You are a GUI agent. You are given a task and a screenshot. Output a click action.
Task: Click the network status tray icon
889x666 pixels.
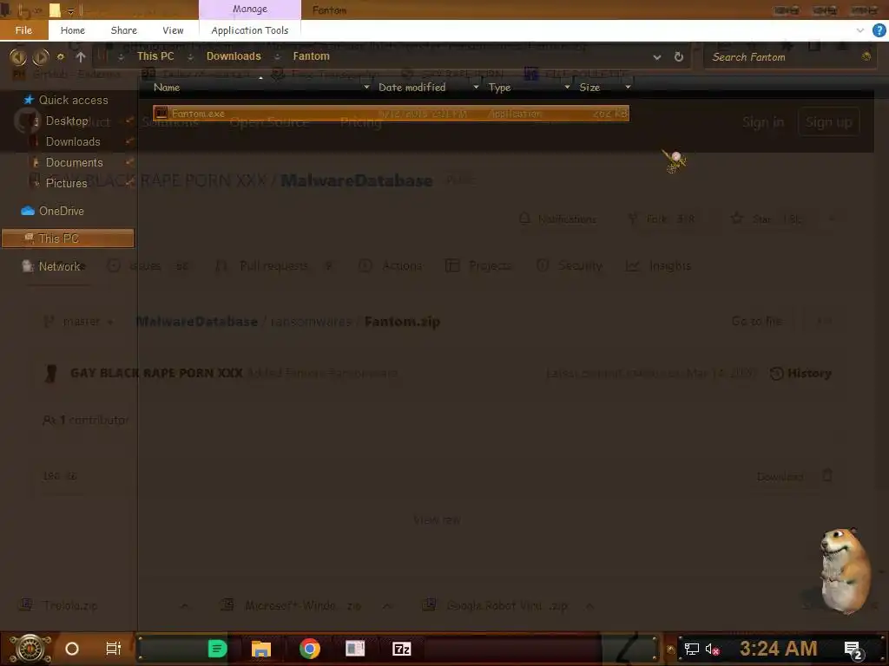691,649
